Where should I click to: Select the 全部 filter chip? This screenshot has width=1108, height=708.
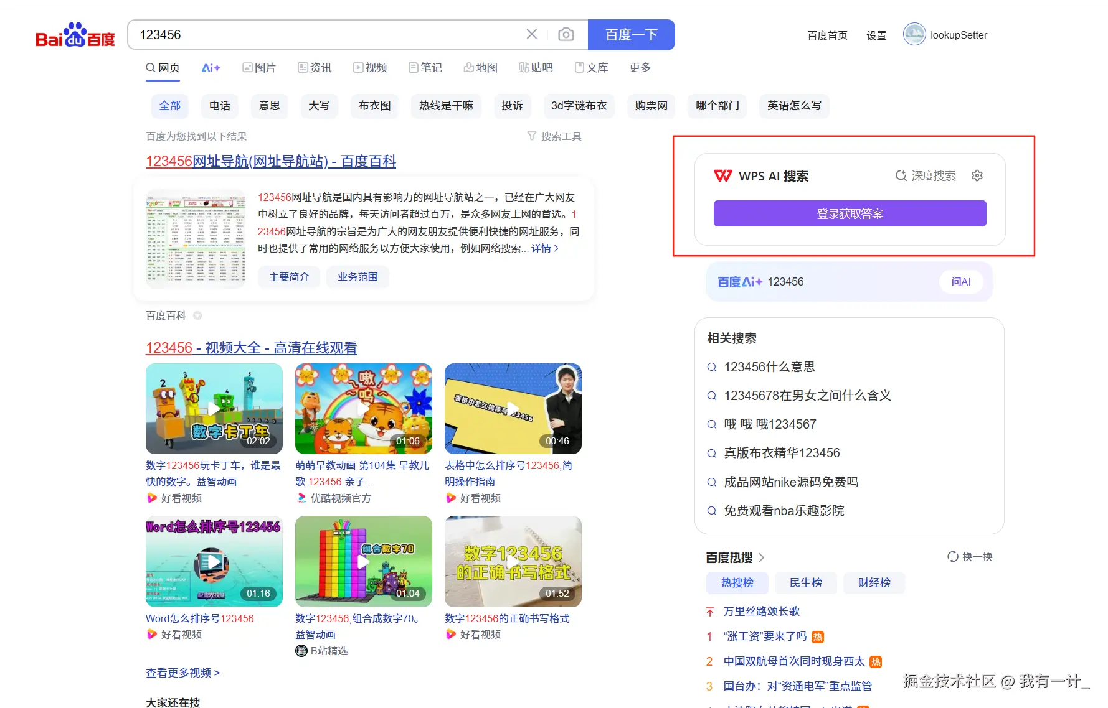coord(169,106)
